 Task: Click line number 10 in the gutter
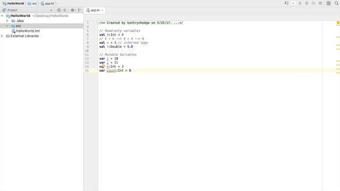87,51
